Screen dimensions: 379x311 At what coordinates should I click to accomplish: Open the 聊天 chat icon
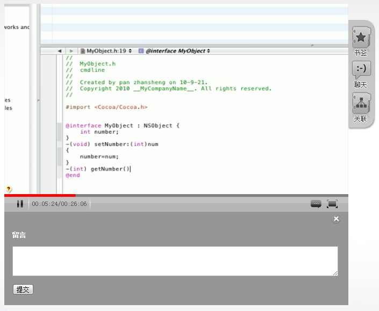click(361, 69)
